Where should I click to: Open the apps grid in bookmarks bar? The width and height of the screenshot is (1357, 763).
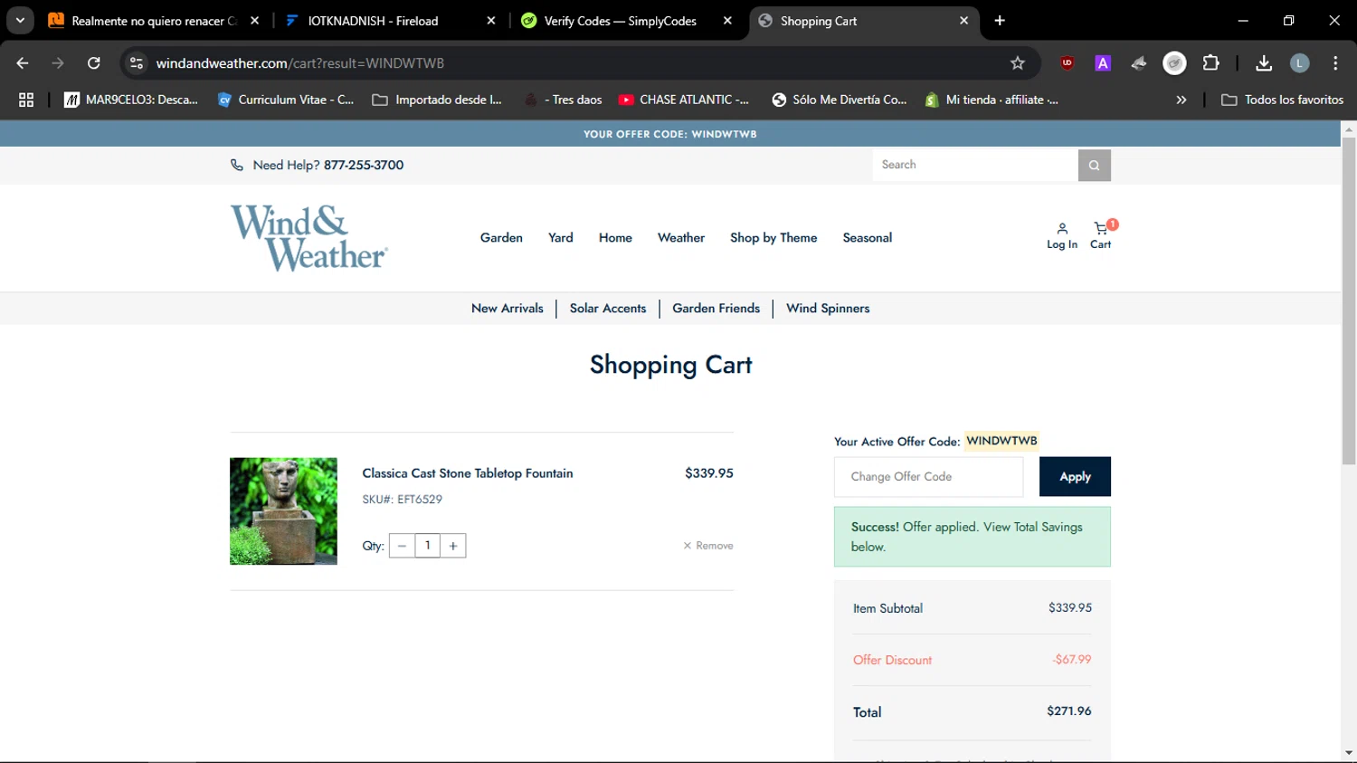[26, 100]
